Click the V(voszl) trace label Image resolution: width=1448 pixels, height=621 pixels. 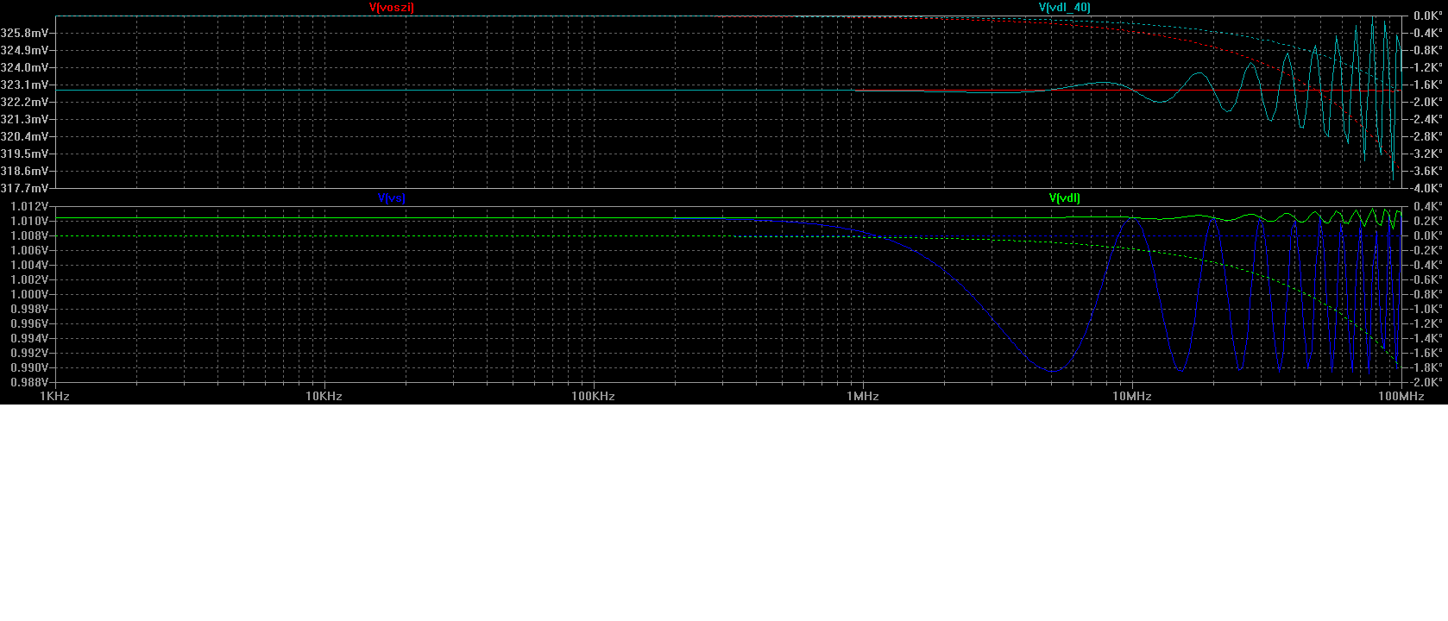392,7
